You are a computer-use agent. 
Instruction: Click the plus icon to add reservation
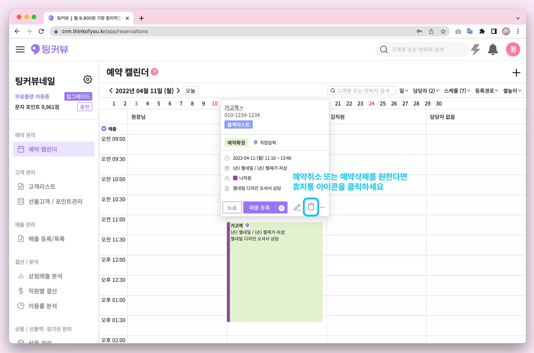point(516,73)
